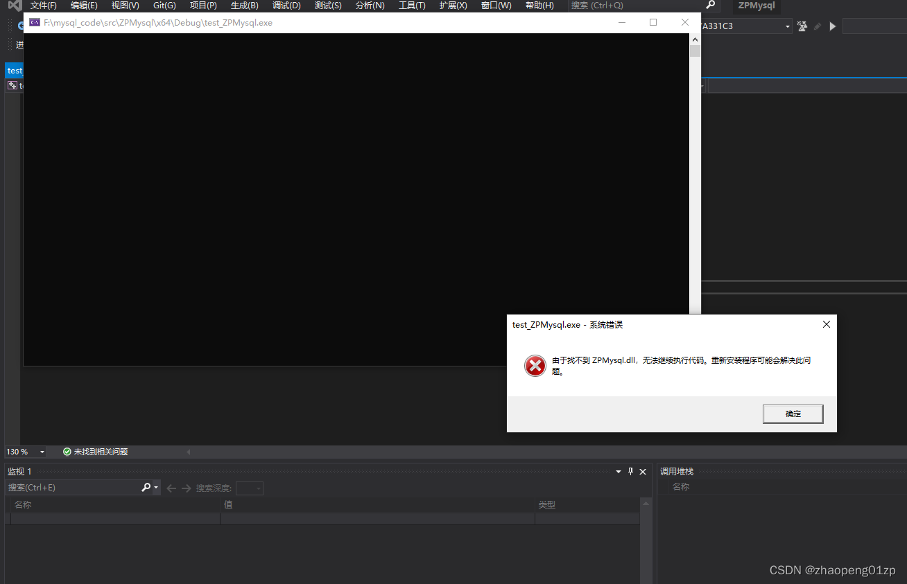The image size is (907, 584).
Task: Click the run arrow icon in the toolbar
Action: coord(833,26)
